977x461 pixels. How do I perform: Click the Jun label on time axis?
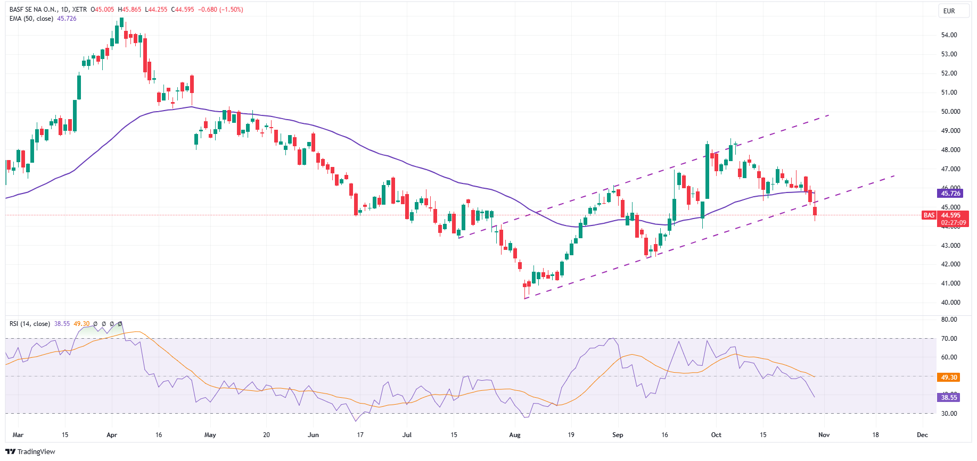[x=314, y=435]
